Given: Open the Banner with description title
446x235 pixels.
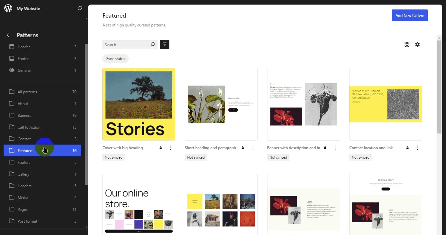Looking at the screenshot, I should point(294,148).
